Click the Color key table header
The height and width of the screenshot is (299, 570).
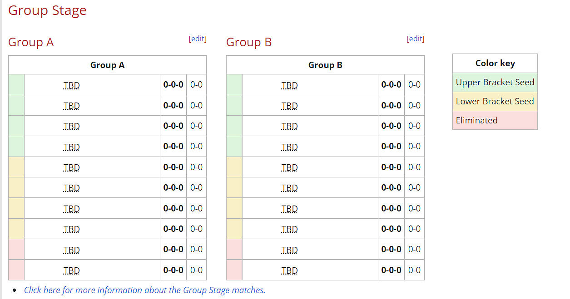[x=495, y=63]
